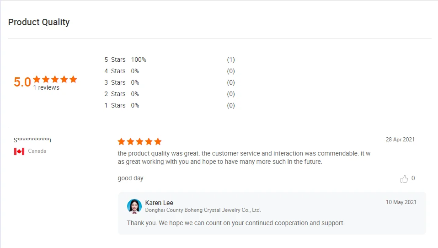Click the review's five-star rating
438x248 pixels.
pyautogui.click(x=139, y=142)
